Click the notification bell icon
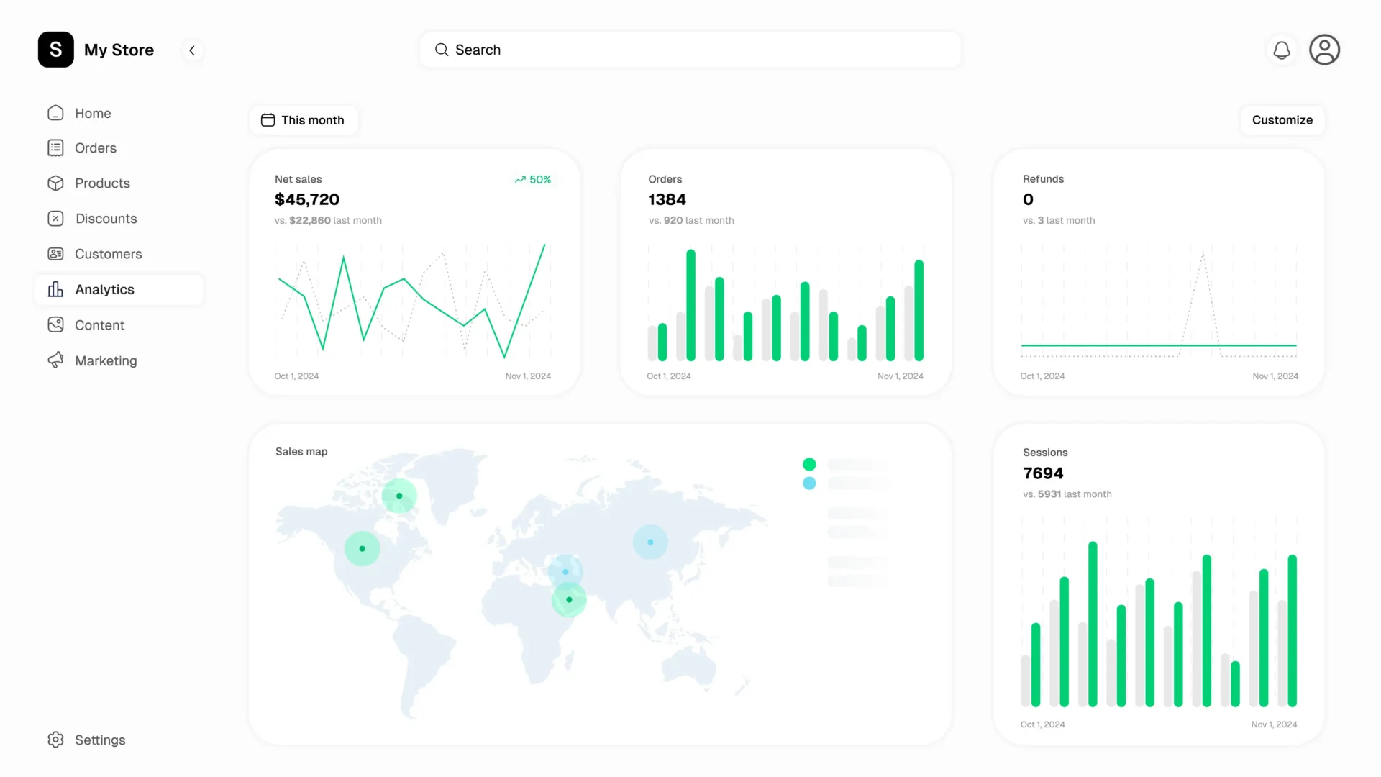This screenshot has width=1381, height=777. coord(1281,50)
